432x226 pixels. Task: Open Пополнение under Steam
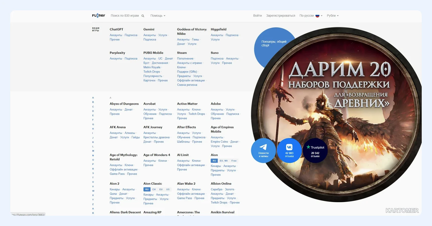185,58
